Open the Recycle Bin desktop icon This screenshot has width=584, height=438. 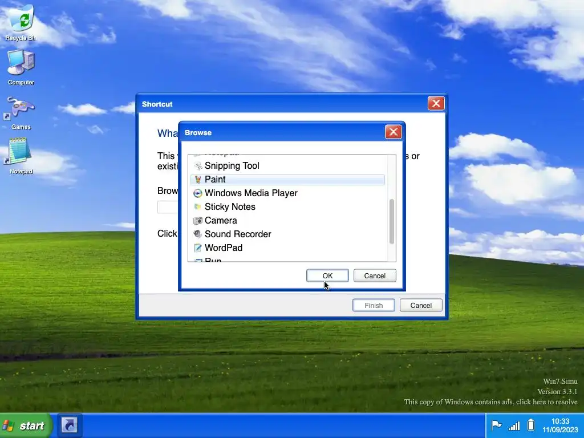point(21,22)
